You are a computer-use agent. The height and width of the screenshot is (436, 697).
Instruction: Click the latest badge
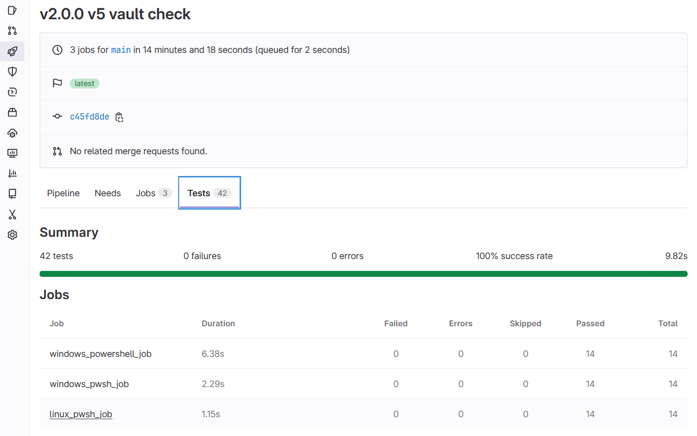click(x=85, y=84)
